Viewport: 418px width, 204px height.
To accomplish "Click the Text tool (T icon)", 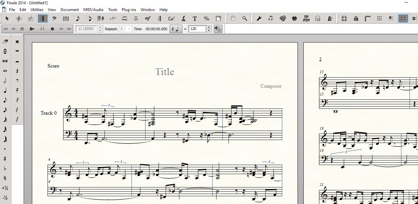I will (195, 19).
